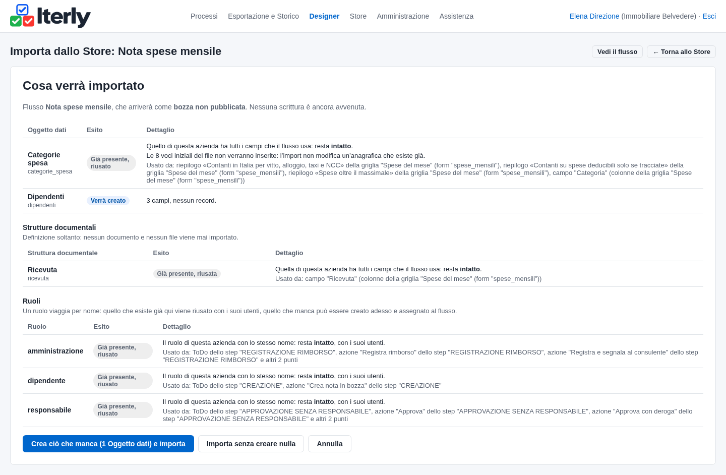Open the Amministrazione menu
The image size is (726, 475).
[403, 16]
